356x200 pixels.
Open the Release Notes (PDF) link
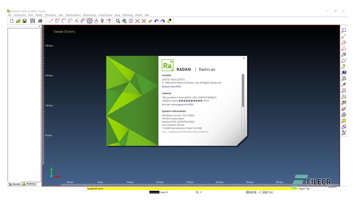click(171, 87)
